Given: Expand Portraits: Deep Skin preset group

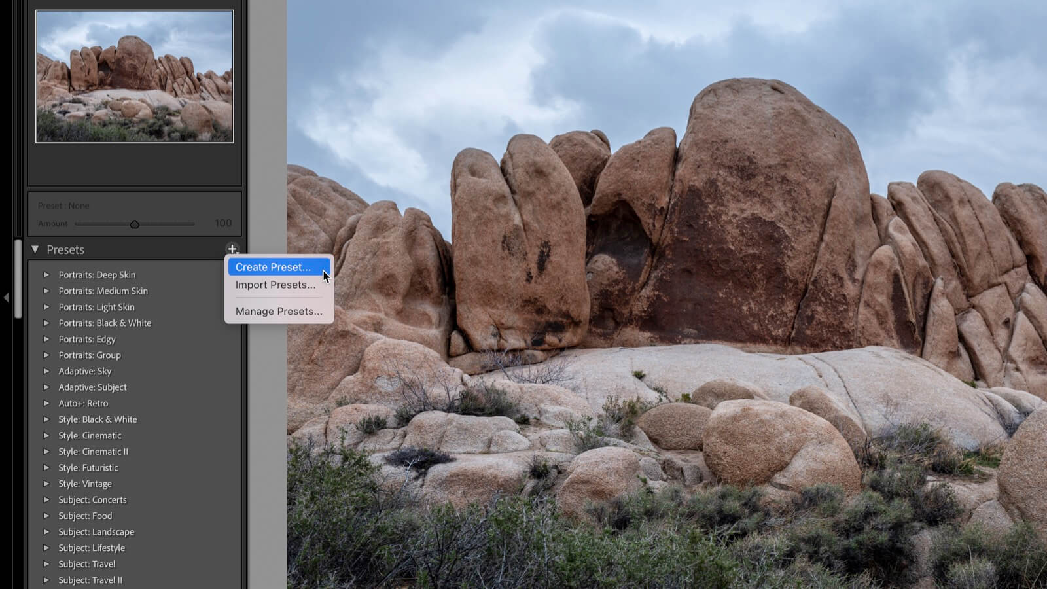Looking at the screenshot, I should coord(46,275).
